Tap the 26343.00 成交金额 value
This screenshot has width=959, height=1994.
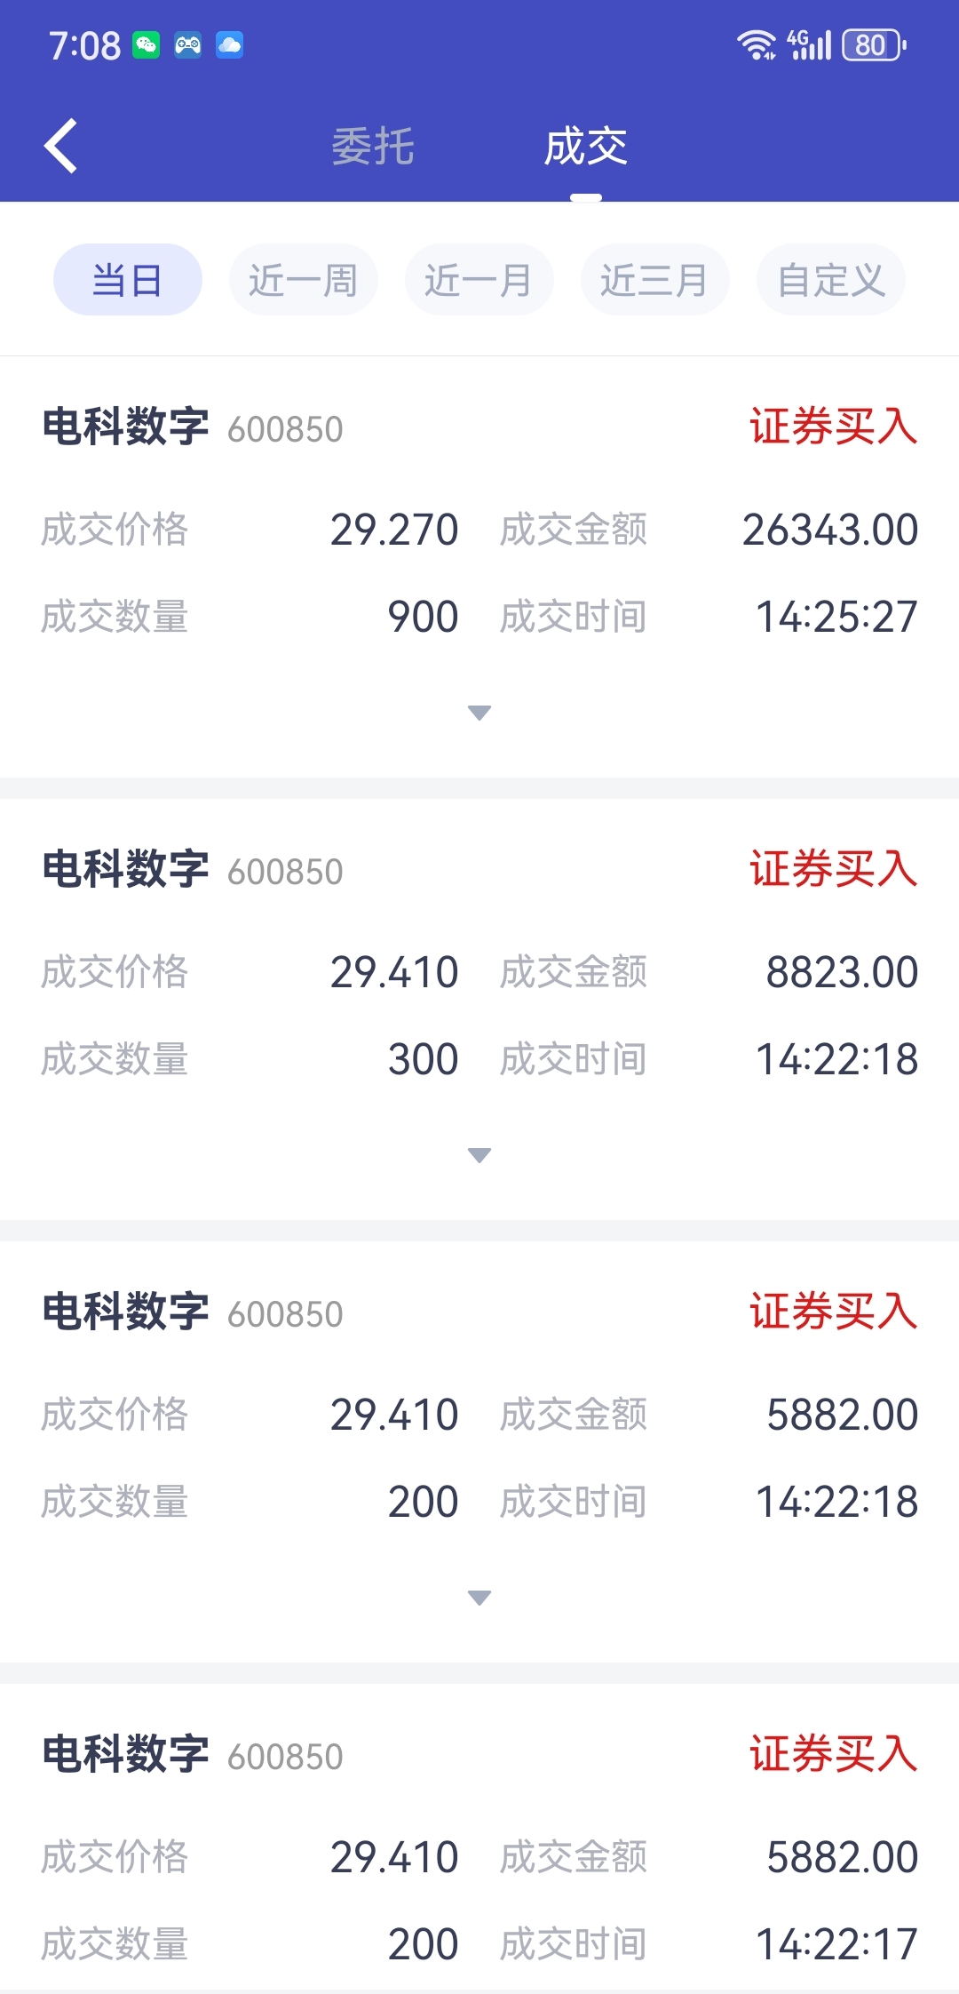tap(830, 530)
